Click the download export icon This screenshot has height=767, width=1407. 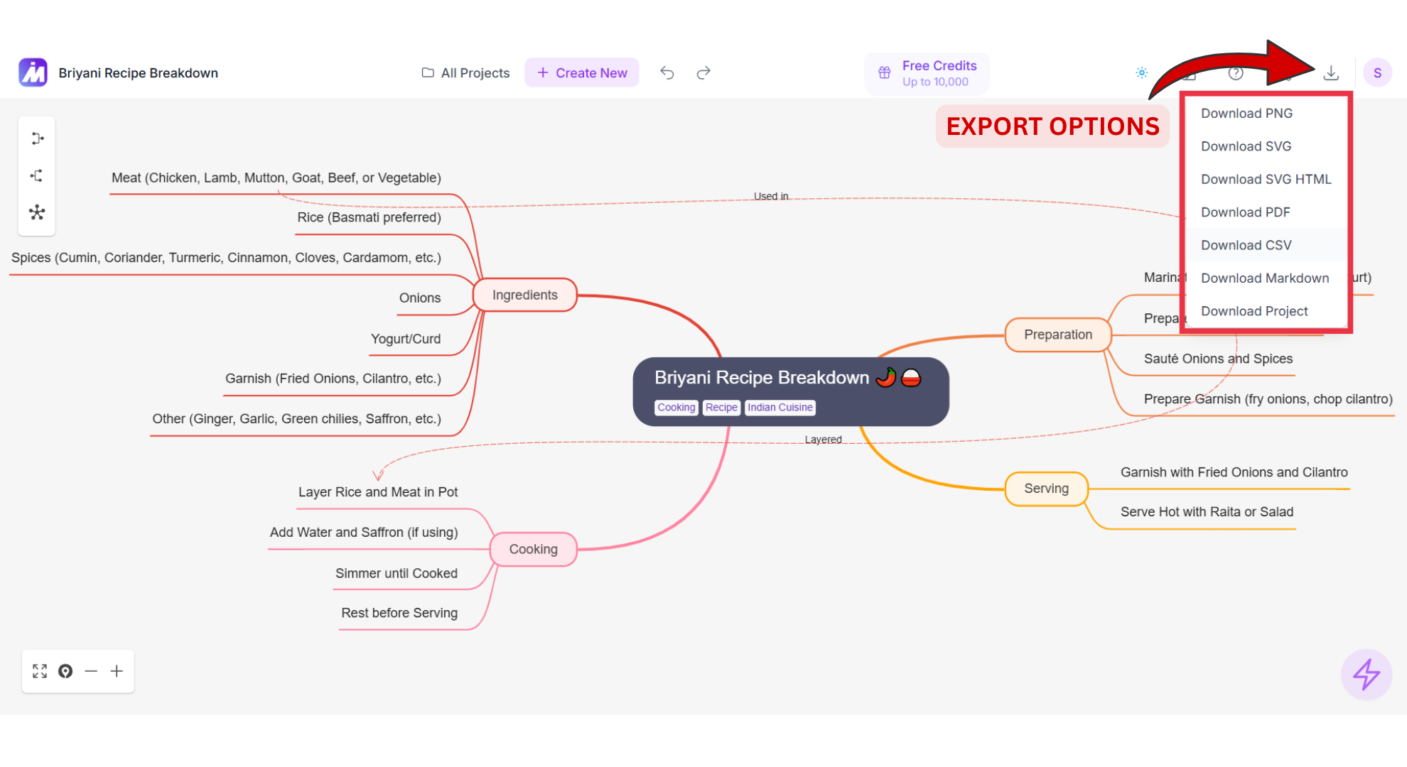point(1331,73)
